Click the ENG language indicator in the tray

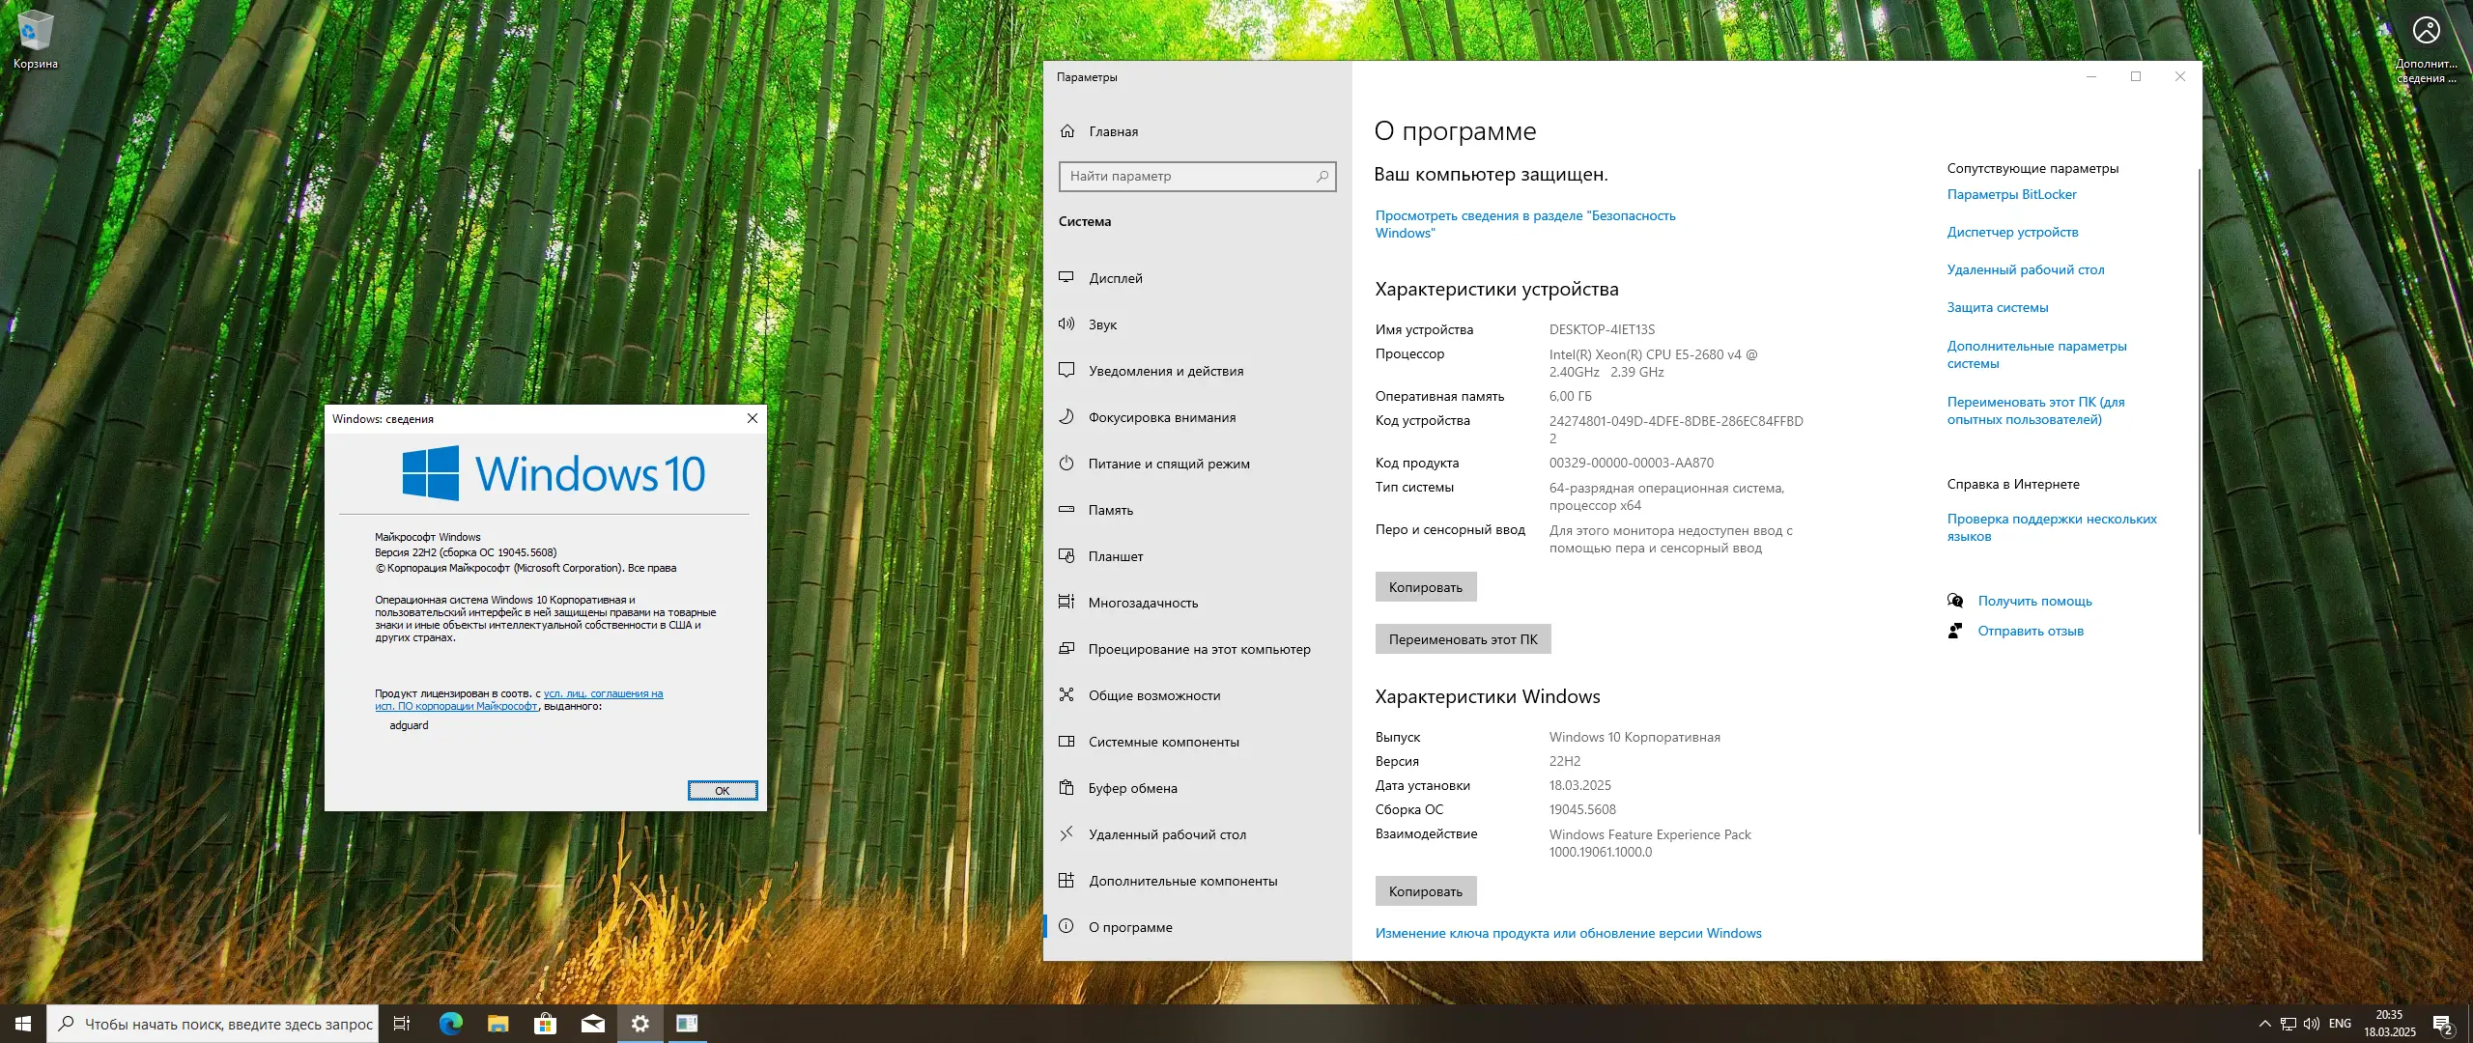[x=2340, y=1024]
